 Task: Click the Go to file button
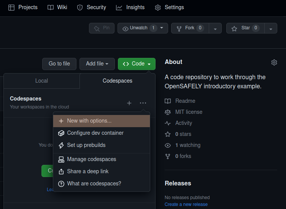click(x=59, y=64)
